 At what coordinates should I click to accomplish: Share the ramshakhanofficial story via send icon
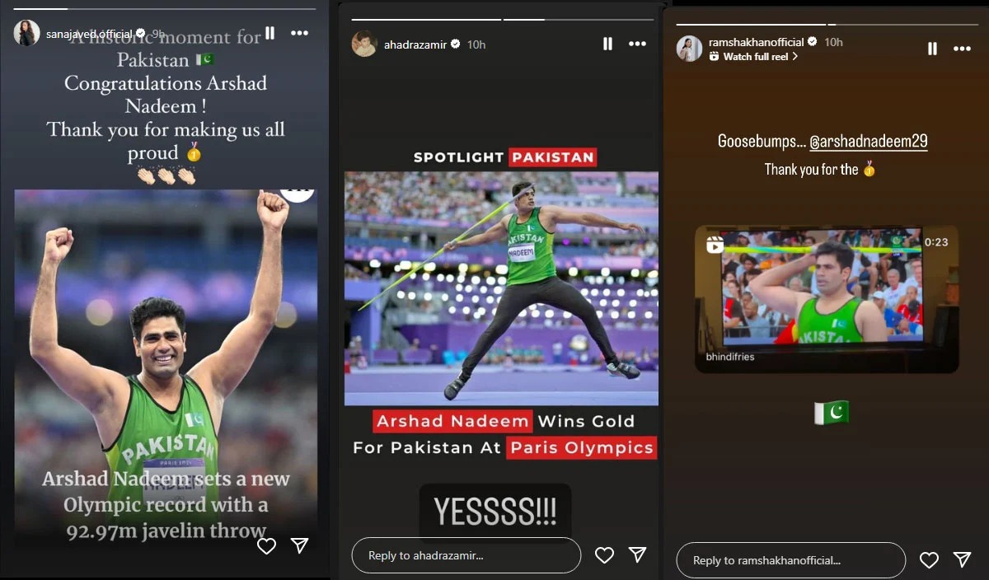[963, 560]
